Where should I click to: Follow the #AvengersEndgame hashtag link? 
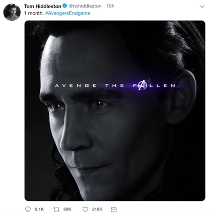[68, 13]
